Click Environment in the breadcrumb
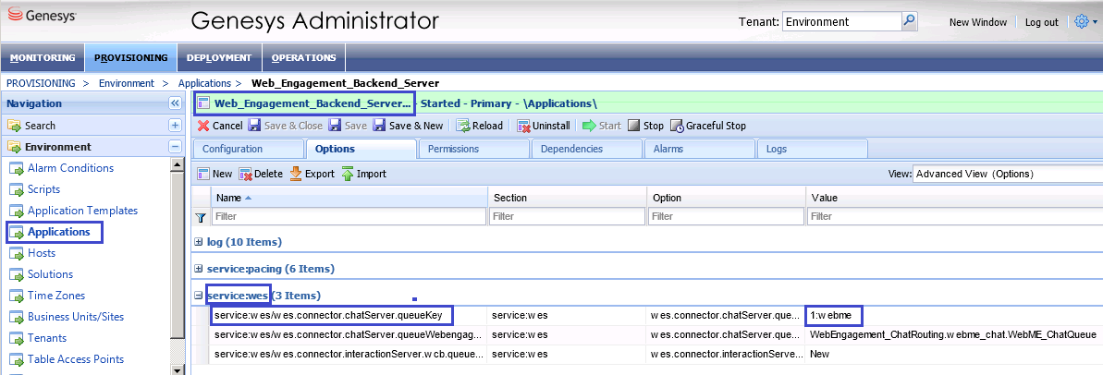Image resolution: width=1103 pixels, height=375 pixels. click(x=127, y=83)
